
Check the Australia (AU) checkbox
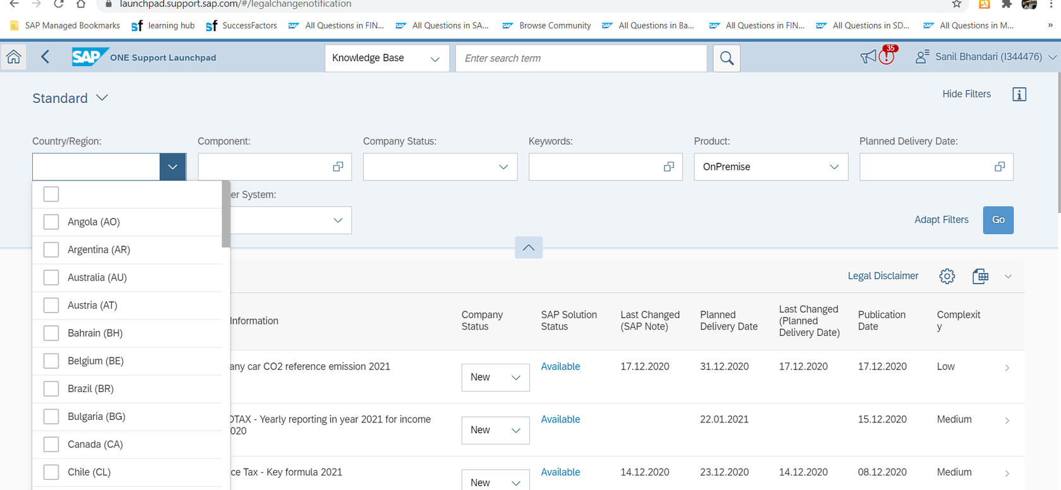pyautogui.click(x=51, y=277)
